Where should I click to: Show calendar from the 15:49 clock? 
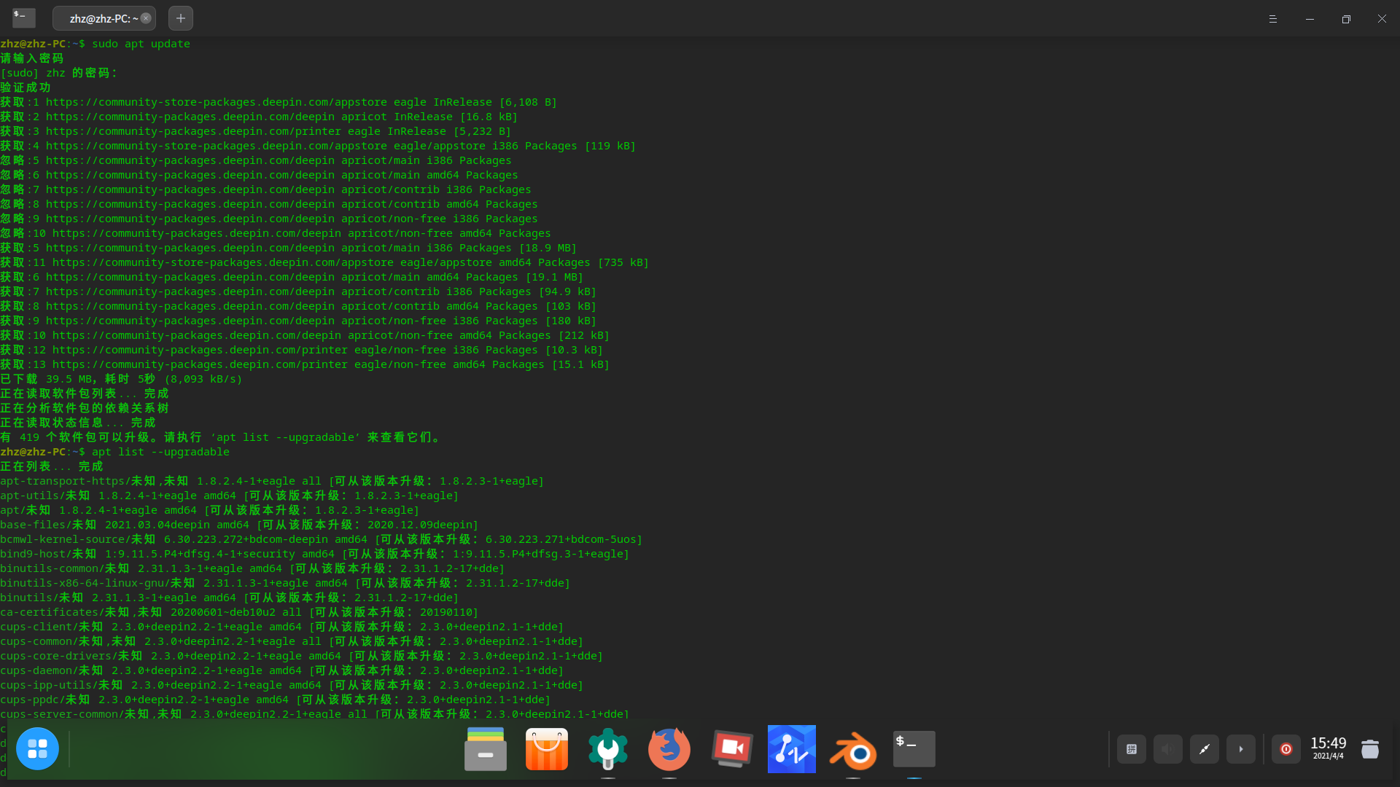1328,748
